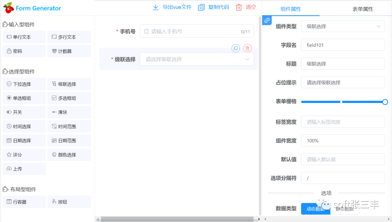This screenshot has height=222, width=392.
Task: Click the blue link icon beside the properties panel
Action: pos(267,21)
